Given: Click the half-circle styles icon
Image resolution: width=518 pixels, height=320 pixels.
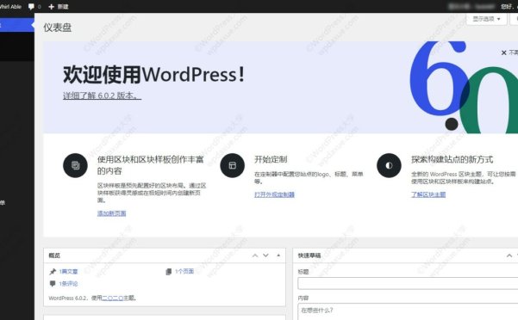Looking at the screenshot, I should pyautogui.click(x=389, y=165).
